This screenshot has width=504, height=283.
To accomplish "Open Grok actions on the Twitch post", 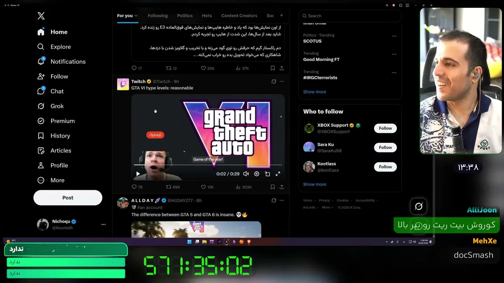I will [x=274, y=81].
